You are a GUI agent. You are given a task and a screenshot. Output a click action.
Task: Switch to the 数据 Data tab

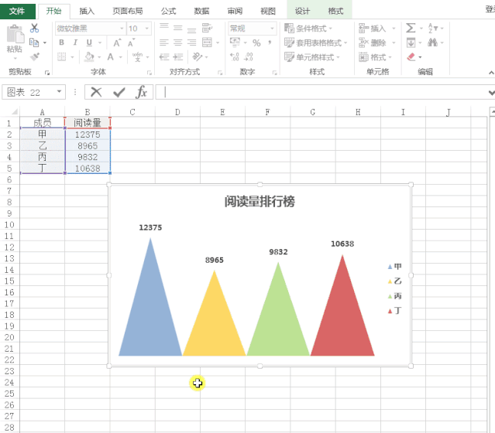201,11
